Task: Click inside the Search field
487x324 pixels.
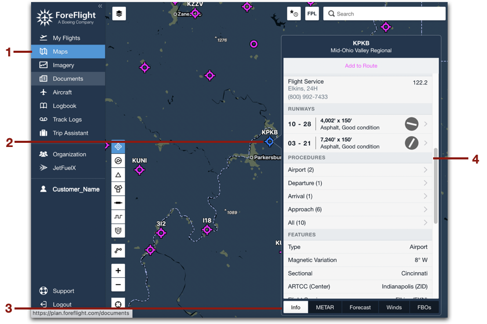Action: [384, 13]
